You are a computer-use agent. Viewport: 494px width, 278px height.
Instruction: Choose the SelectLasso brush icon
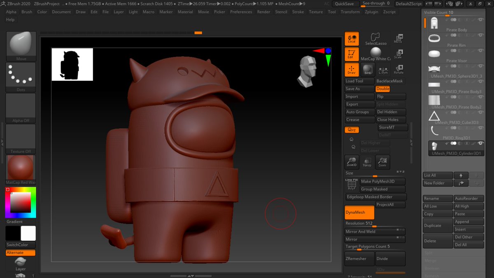tap(375, 39)
